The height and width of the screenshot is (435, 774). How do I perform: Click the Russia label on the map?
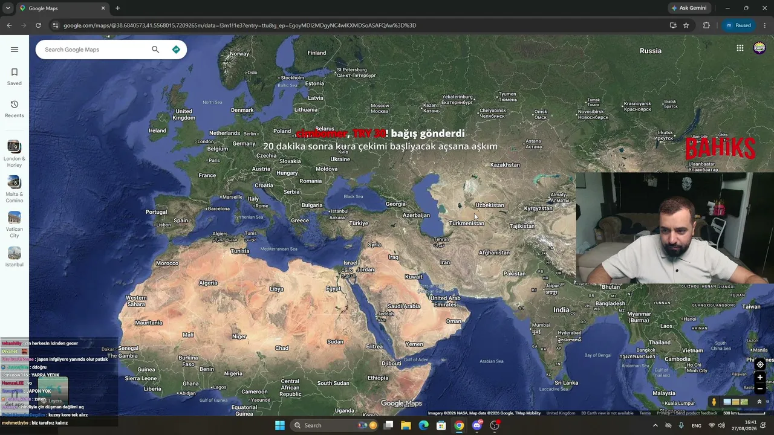pos(651,51)
